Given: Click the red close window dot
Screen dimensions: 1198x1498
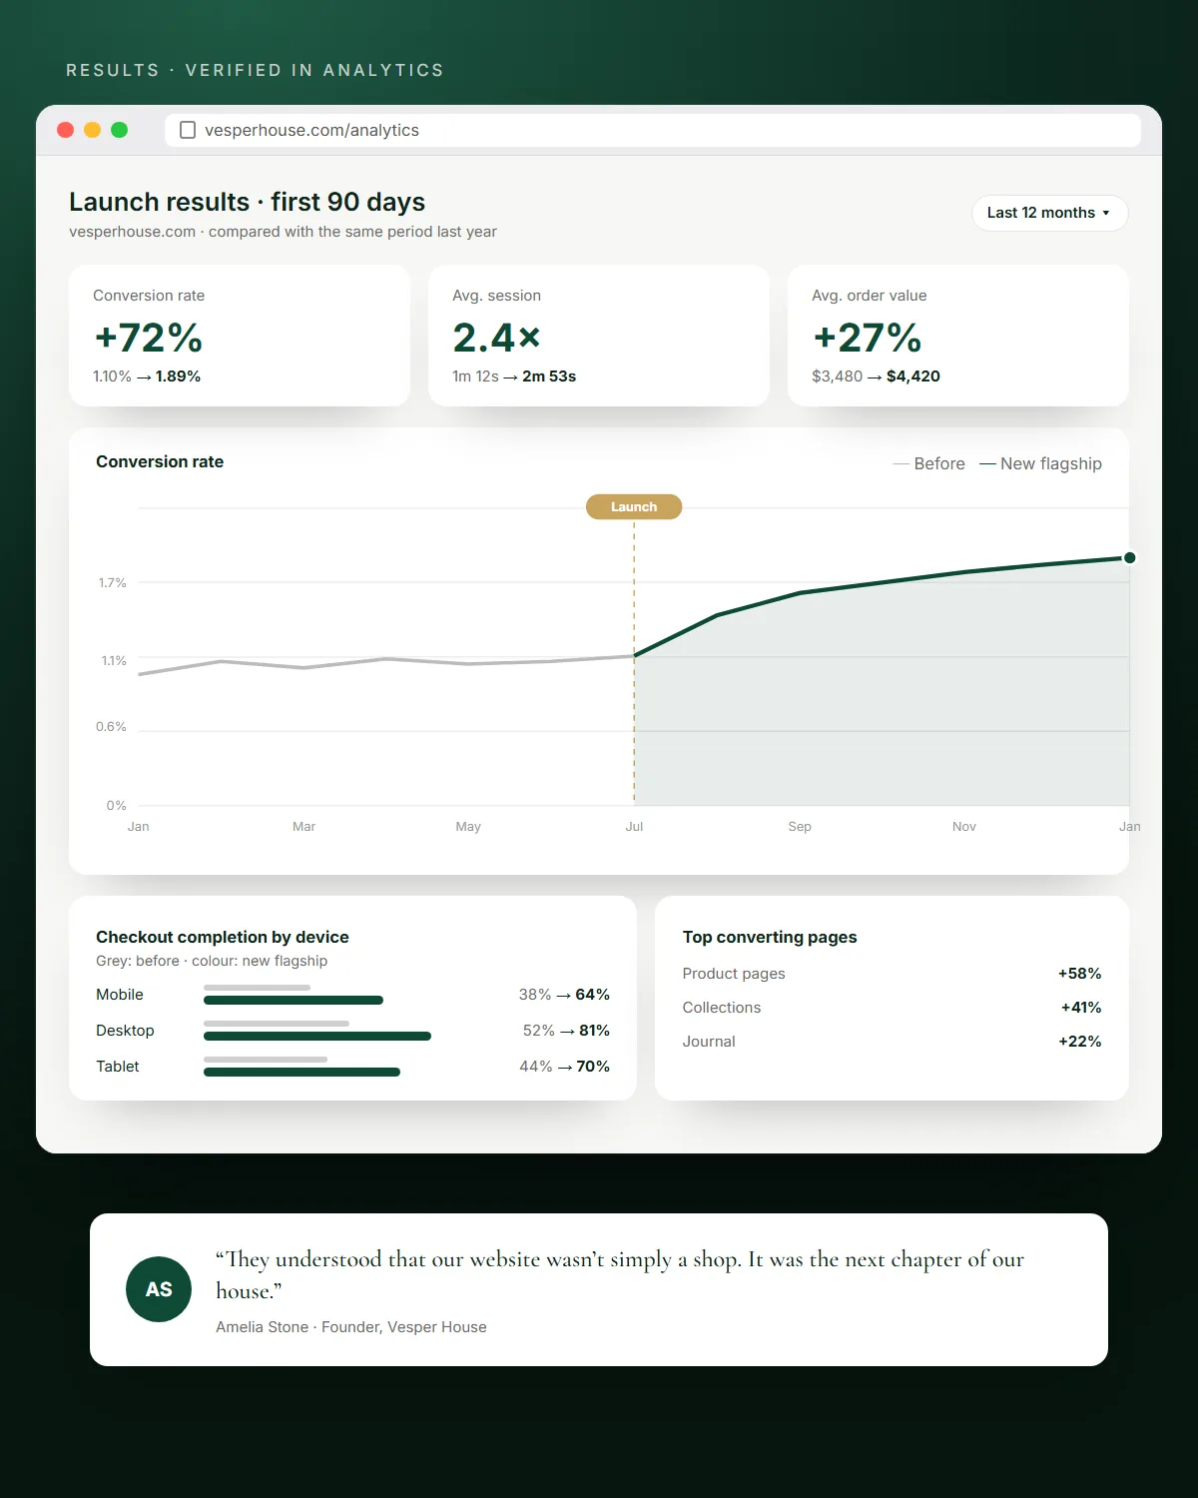Looking at the screenshot, I should (66, 130).
